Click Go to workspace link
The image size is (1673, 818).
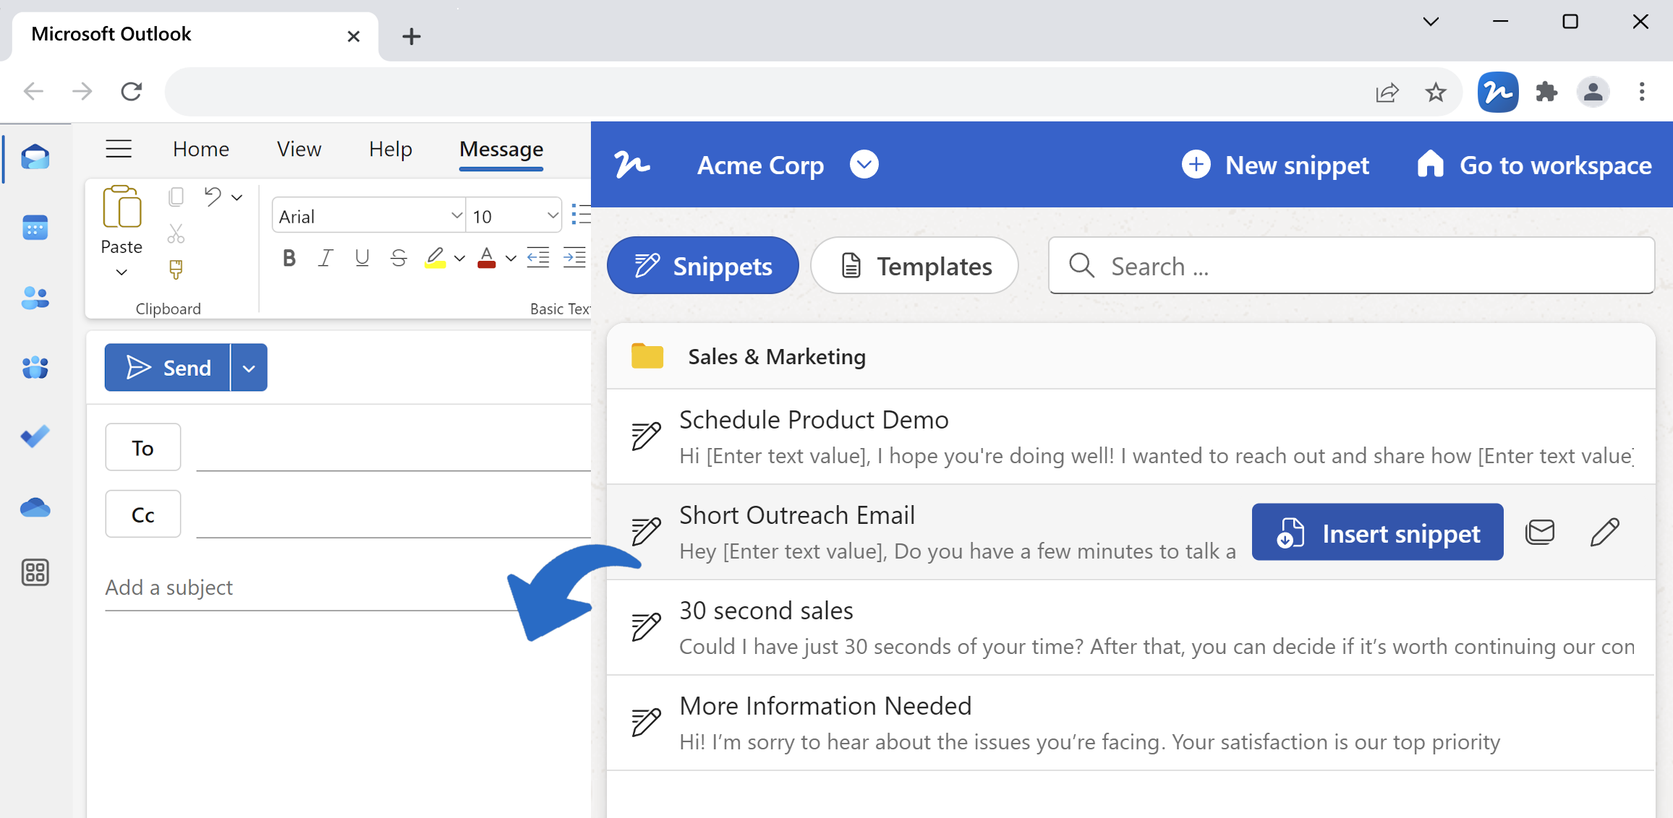pos(1534,165)
